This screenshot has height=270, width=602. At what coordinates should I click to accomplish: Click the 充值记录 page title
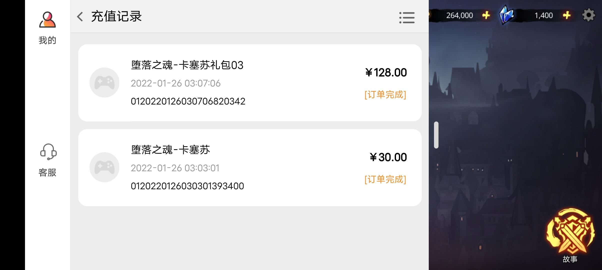116,16
